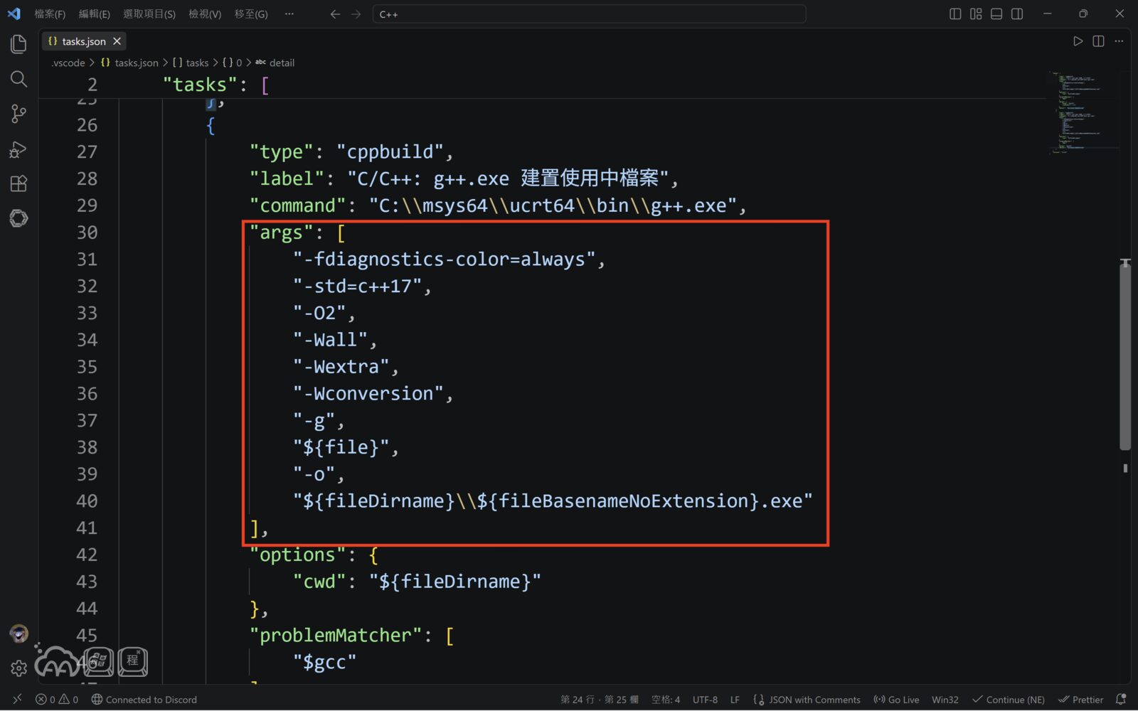This screenshot has width=1138, height=711.
Task: Open the hexagon-shaped icon panel in activity bar
Action: click(x=18, y=218)
